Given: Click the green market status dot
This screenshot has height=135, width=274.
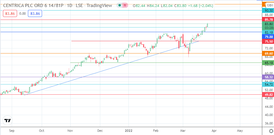Looking at the screenshot, I should tap(120, 5).
